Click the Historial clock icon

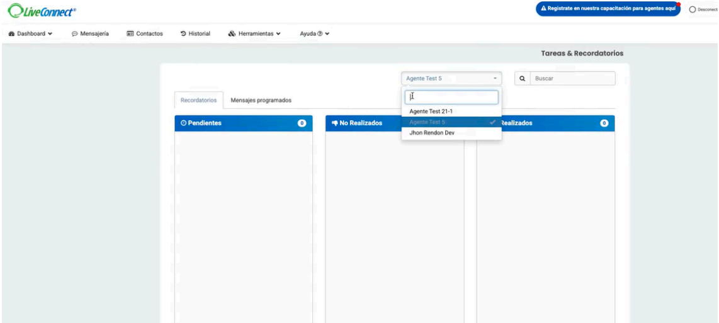(x=183, y=33)
